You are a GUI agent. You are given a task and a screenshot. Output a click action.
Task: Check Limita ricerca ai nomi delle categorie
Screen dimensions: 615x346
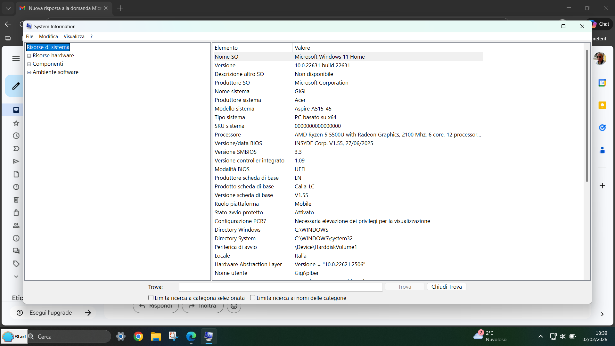[x=253, y=298]
